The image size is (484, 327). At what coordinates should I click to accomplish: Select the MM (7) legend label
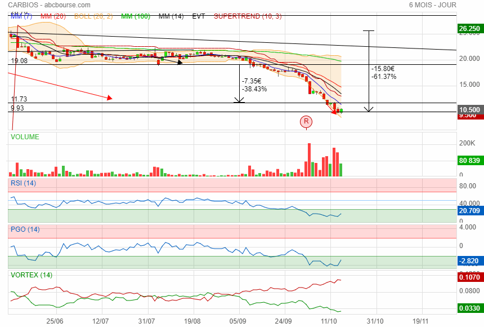pyautogui.click(x=21, y=16)
